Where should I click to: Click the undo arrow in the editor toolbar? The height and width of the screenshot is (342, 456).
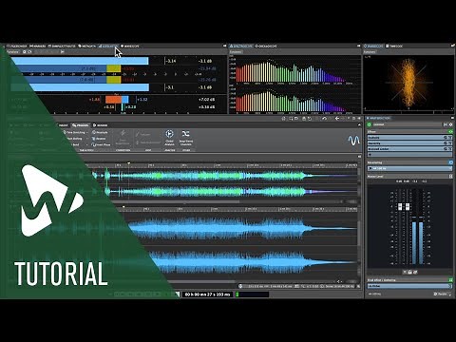pos(324,119)
